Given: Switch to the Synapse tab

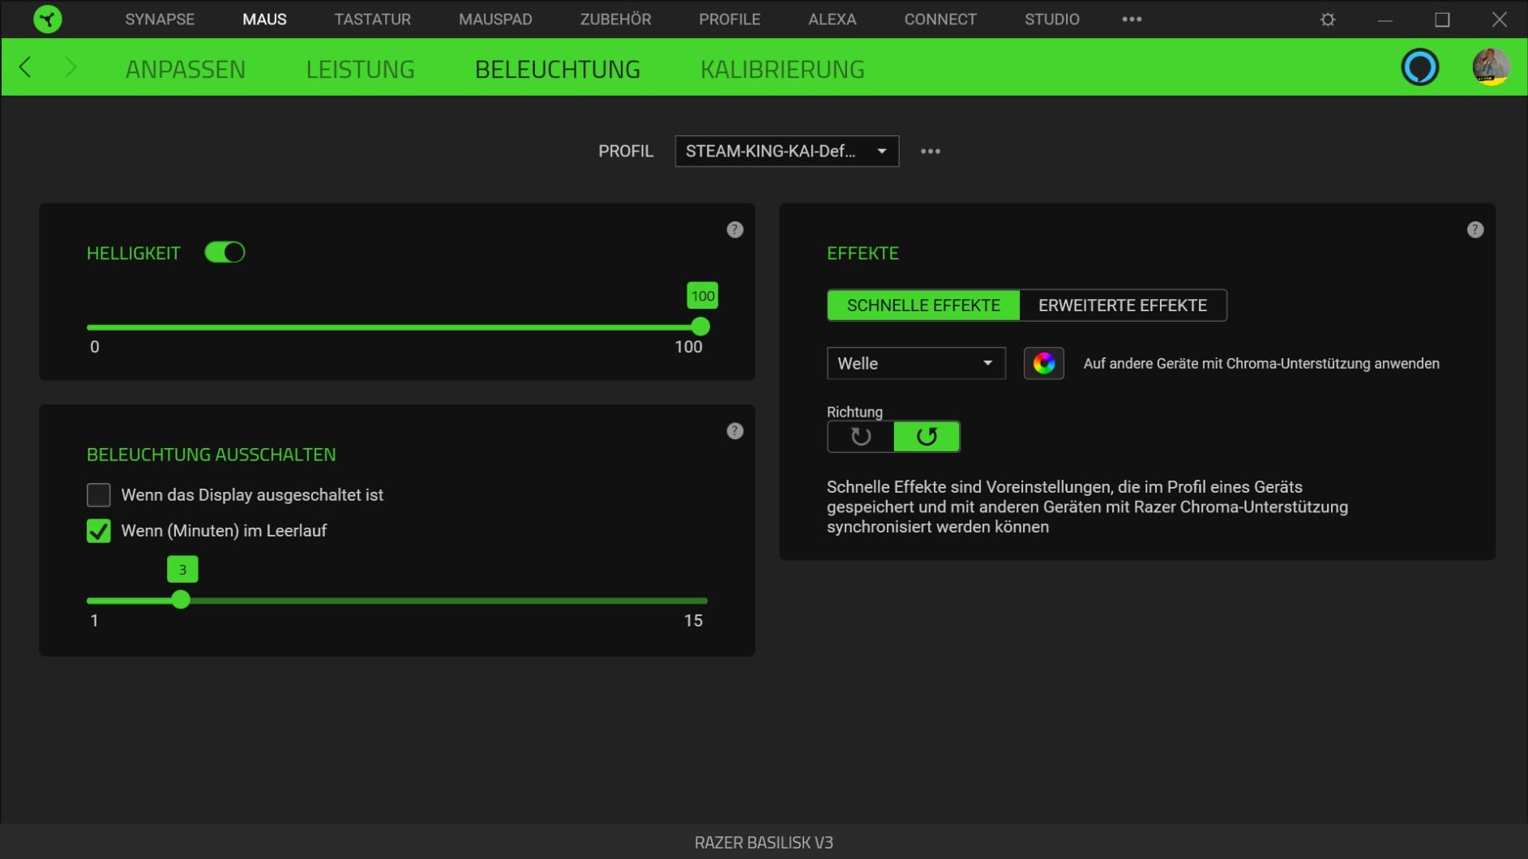Looking at the screenshot, I should coord(160,19).
